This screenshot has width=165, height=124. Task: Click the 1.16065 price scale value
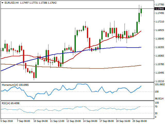160,56
